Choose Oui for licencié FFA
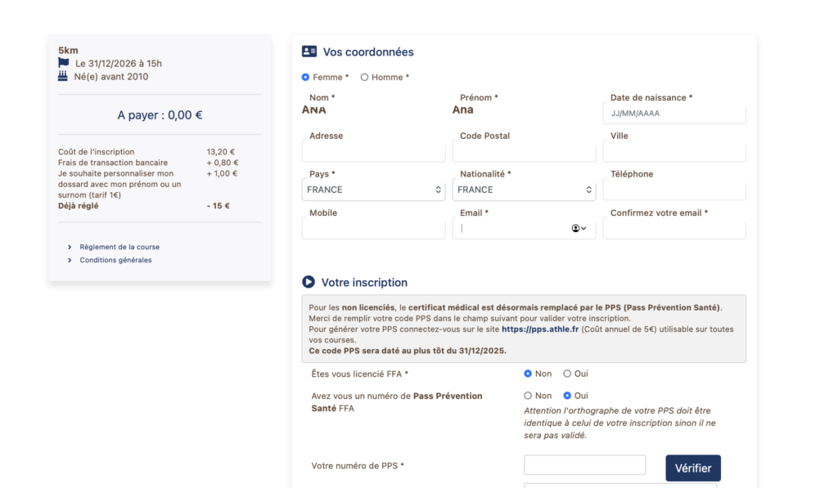The width and height of the screenshot is (838, 488). pos(567,374)
